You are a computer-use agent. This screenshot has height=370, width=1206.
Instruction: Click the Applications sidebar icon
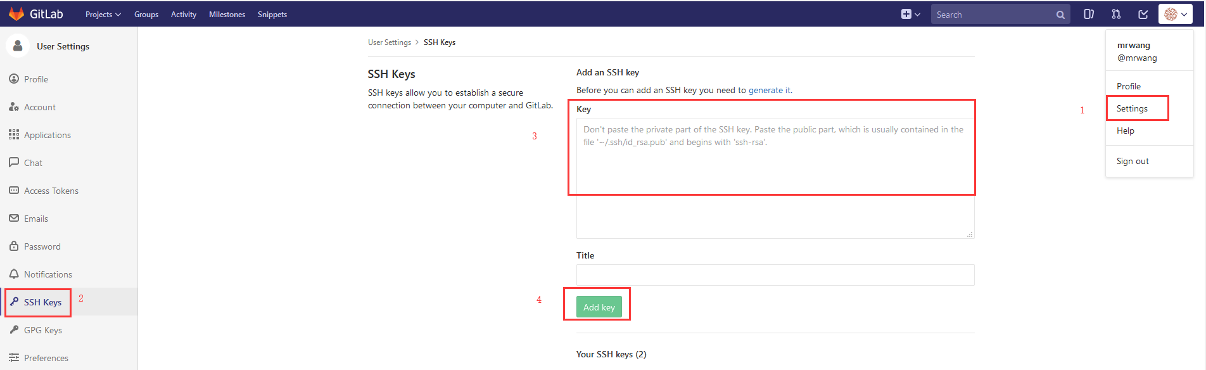tap(14, 134)
